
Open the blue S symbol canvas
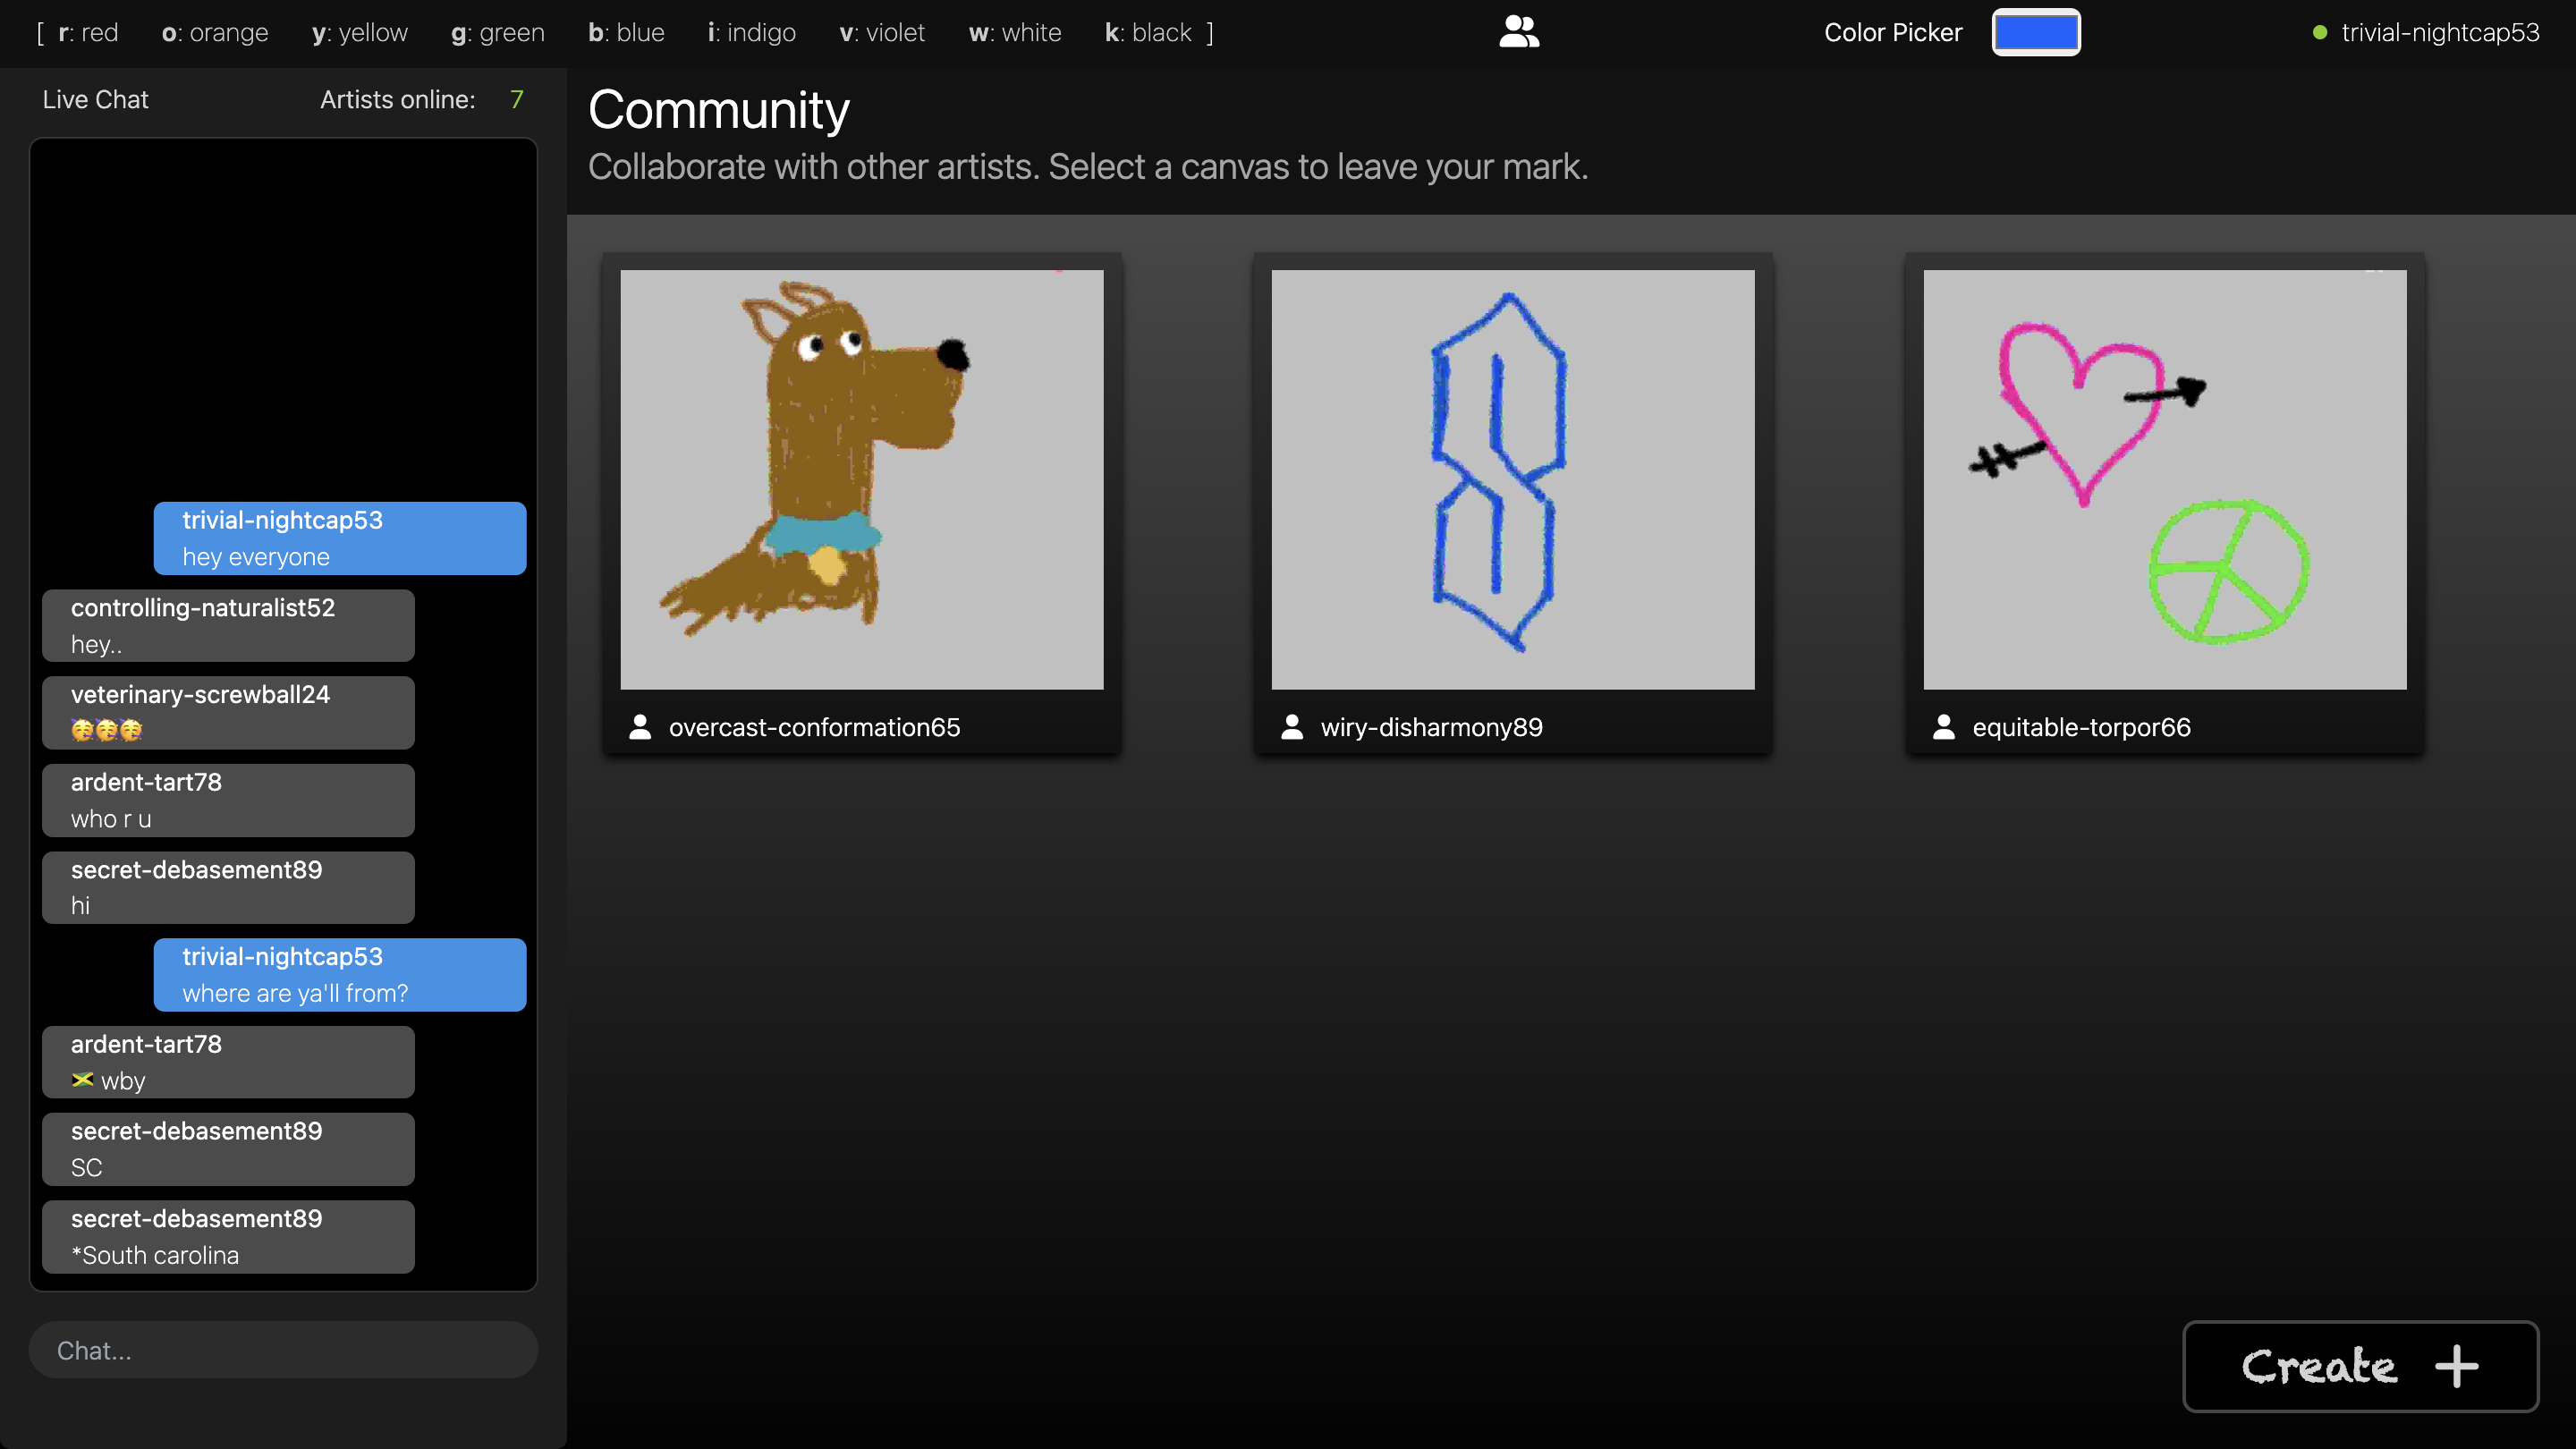[x=1513, y=479]
